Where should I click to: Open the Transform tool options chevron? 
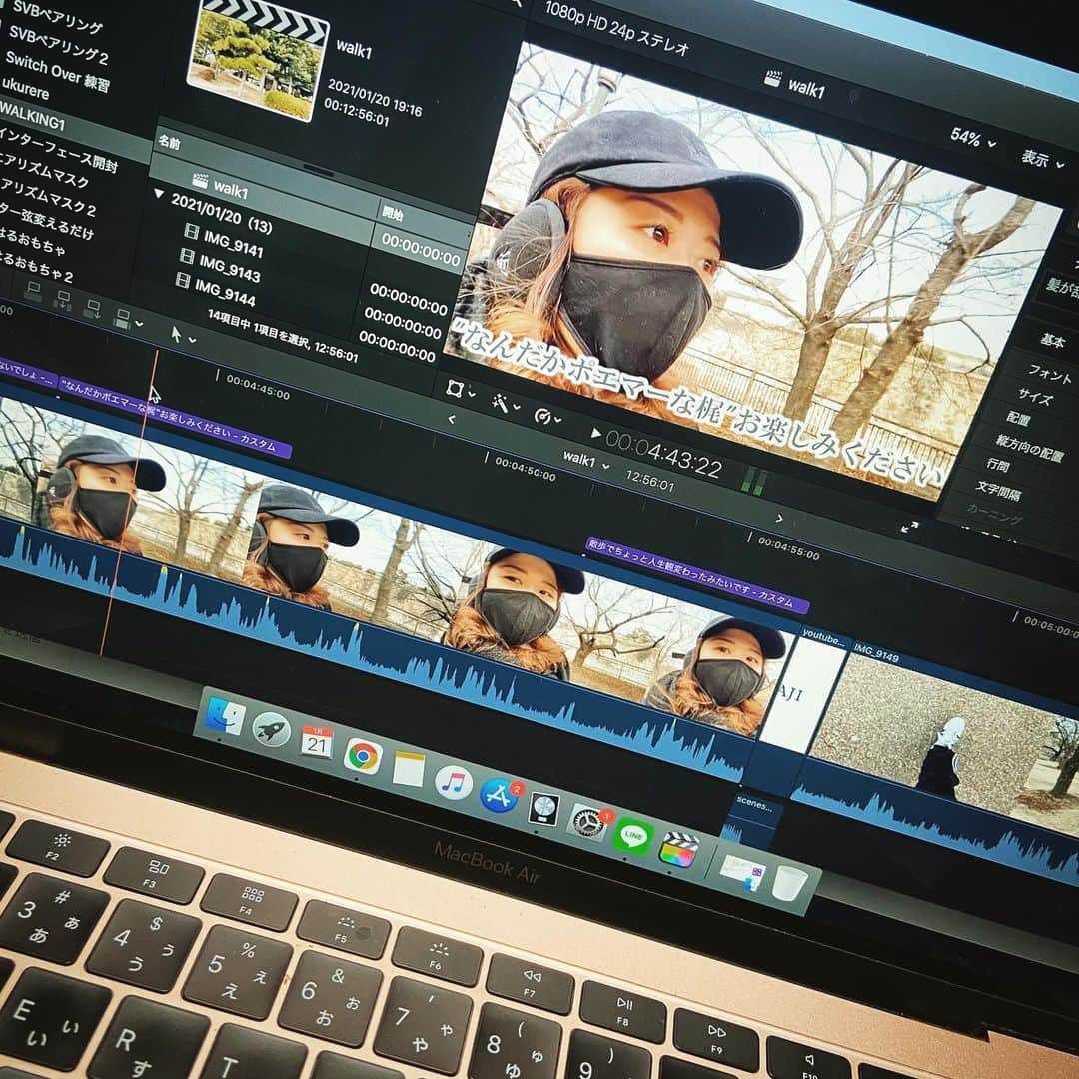point(472,394)
